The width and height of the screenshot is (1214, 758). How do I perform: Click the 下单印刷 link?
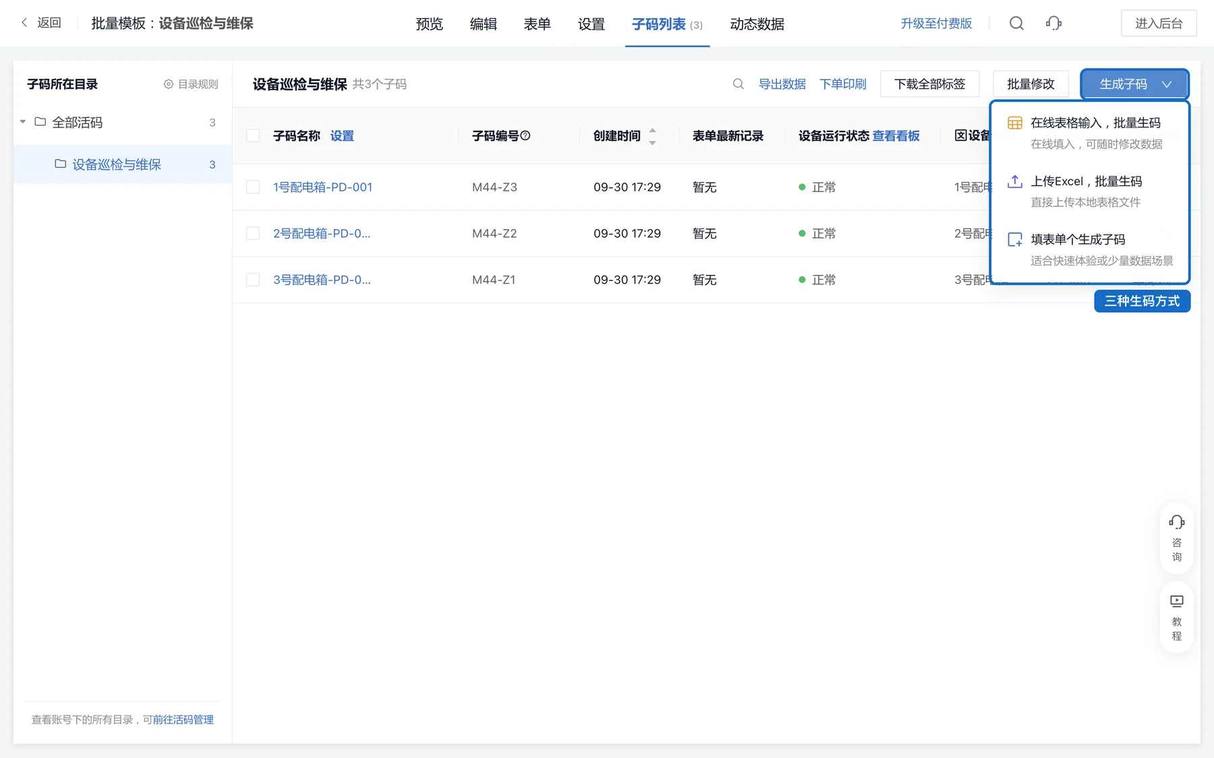[x=843, y=84]
